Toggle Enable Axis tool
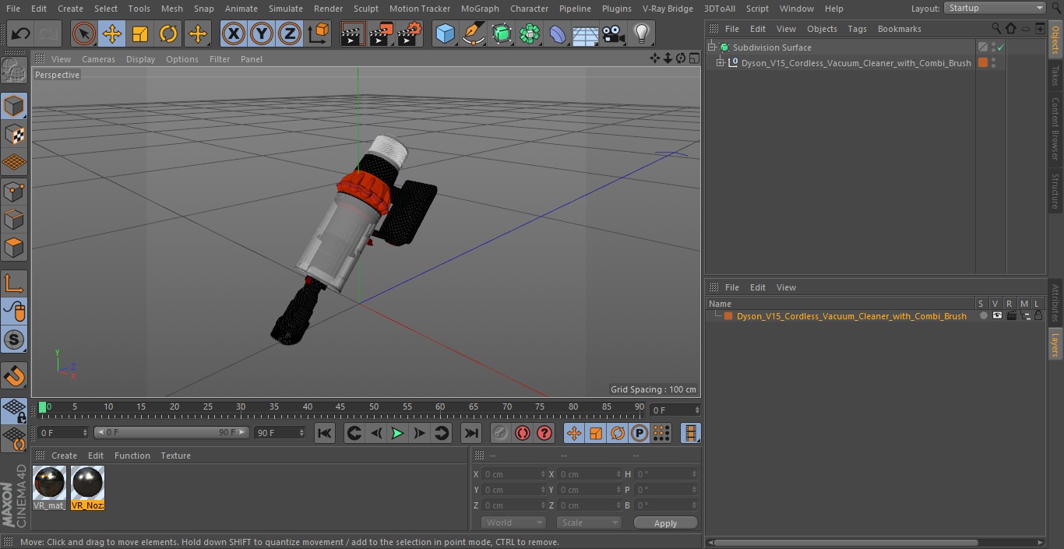This screenshot has height=549, width=1064. pyautogui.click(x=14, y=283)
